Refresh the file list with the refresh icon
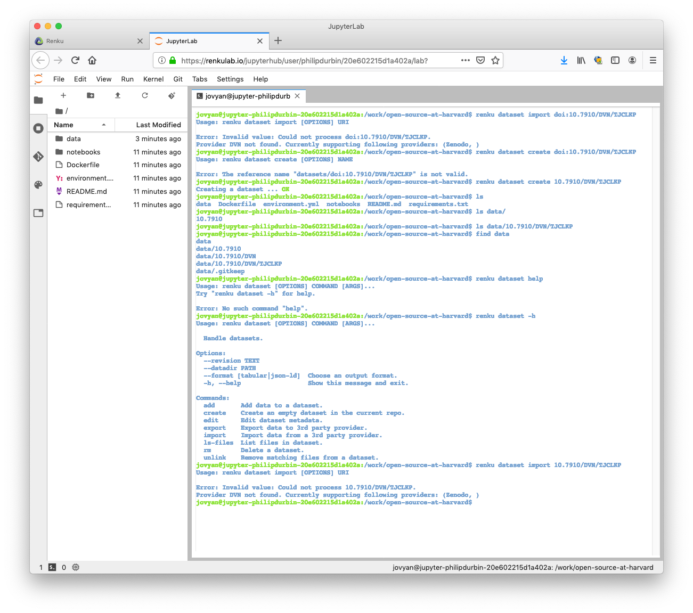Image resolution: width=693 pixels, height=613 pixels. [145, 95]
